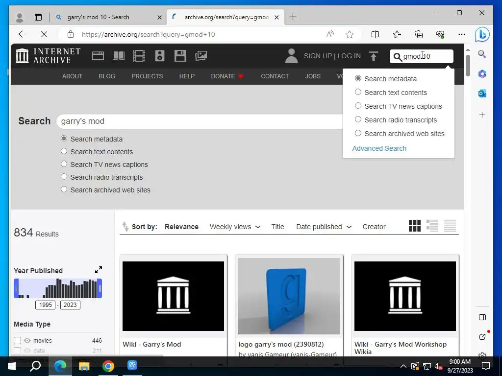Sort results by Creator

(374, 227)
